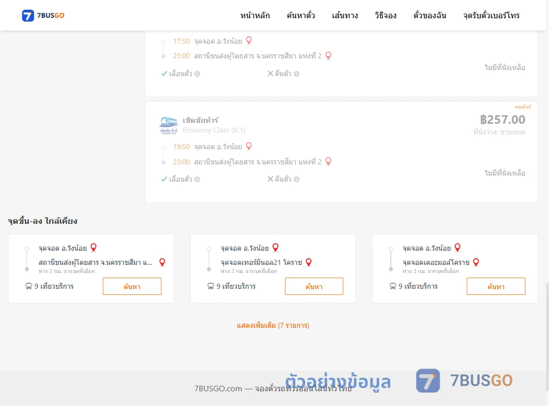This screenshot has width=549, height=406.
Task: Click map pin next to 17:50 จุดจอด อ.วังน้อย
Action: (x=249, y=41)
